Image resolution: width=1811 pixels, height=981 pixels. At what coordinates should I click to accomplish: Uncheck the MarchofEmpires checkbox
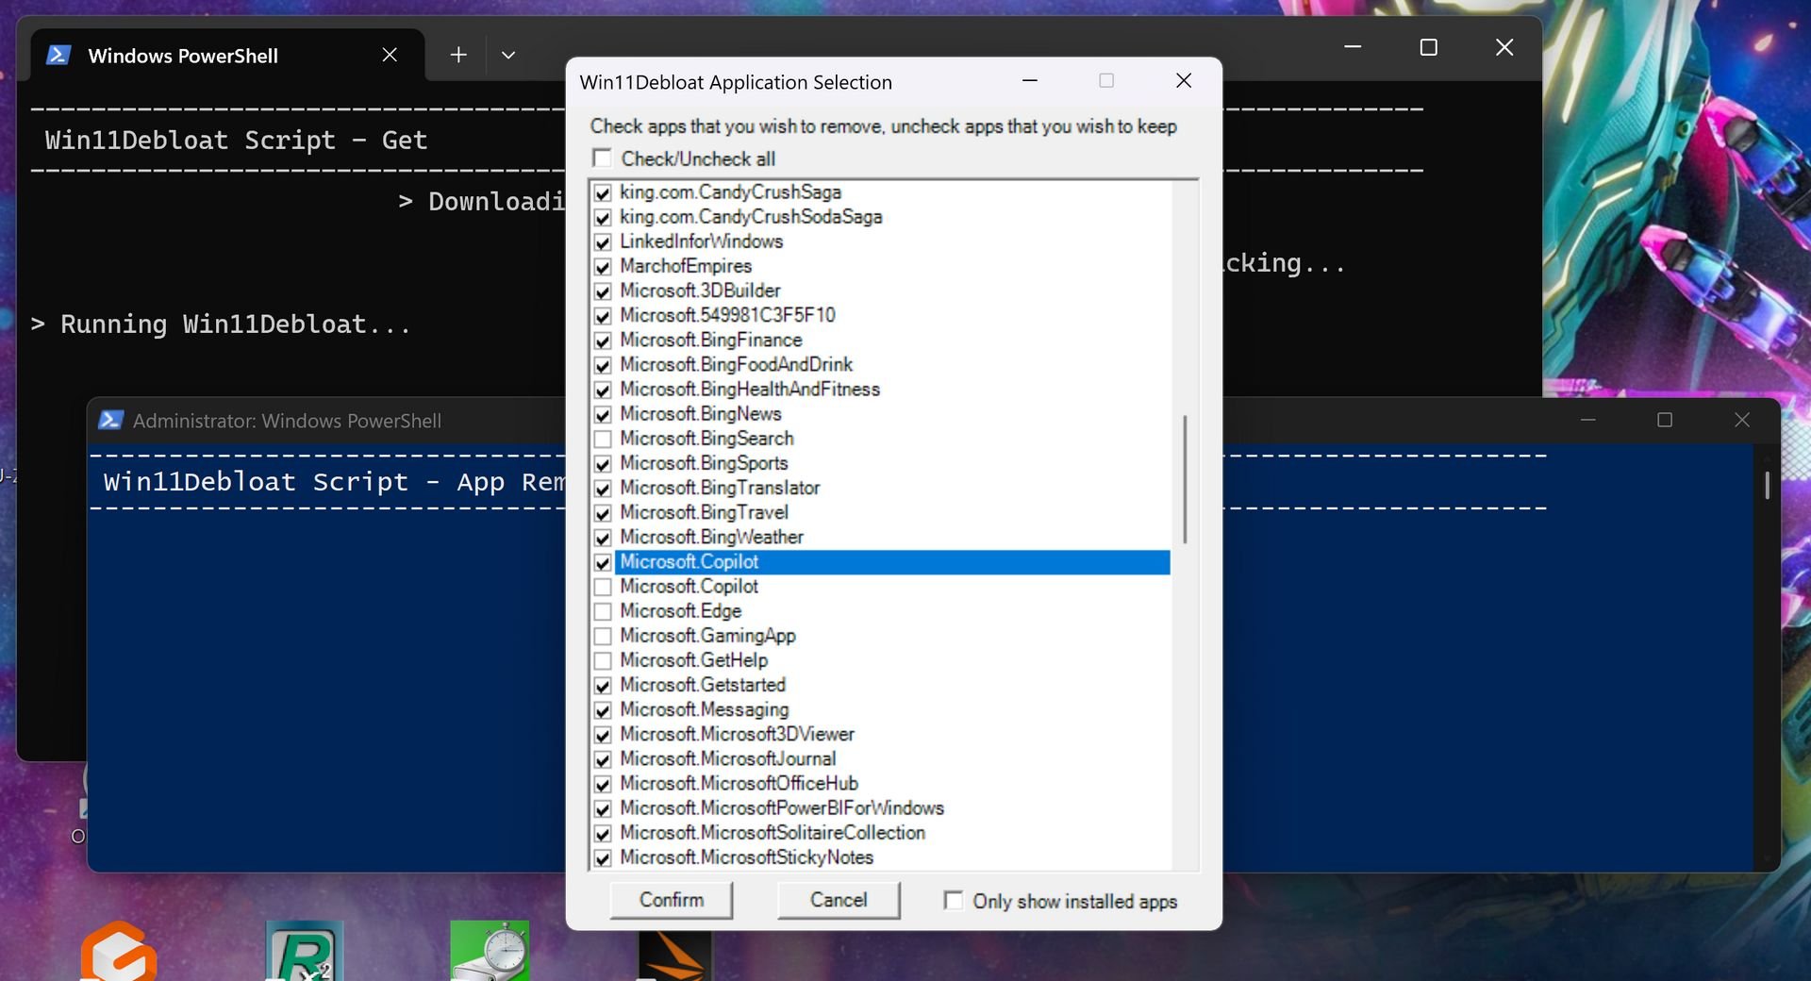pos(603,267)
